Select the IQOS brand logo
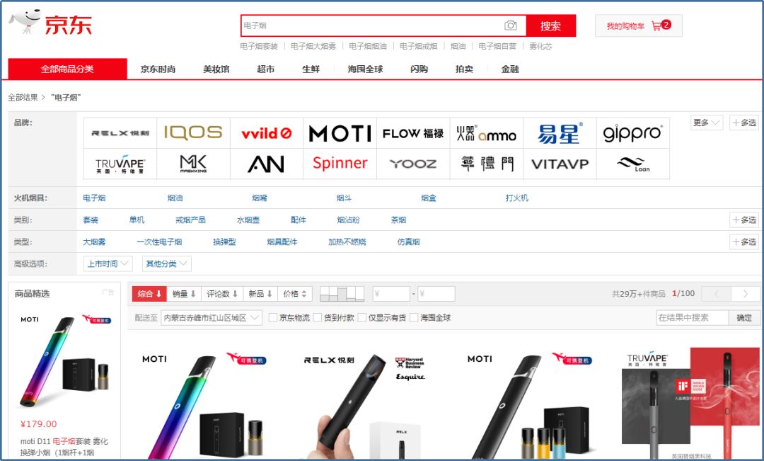Image resolution: width=764 pixels, height=461 pixels. tap(193, 132)
